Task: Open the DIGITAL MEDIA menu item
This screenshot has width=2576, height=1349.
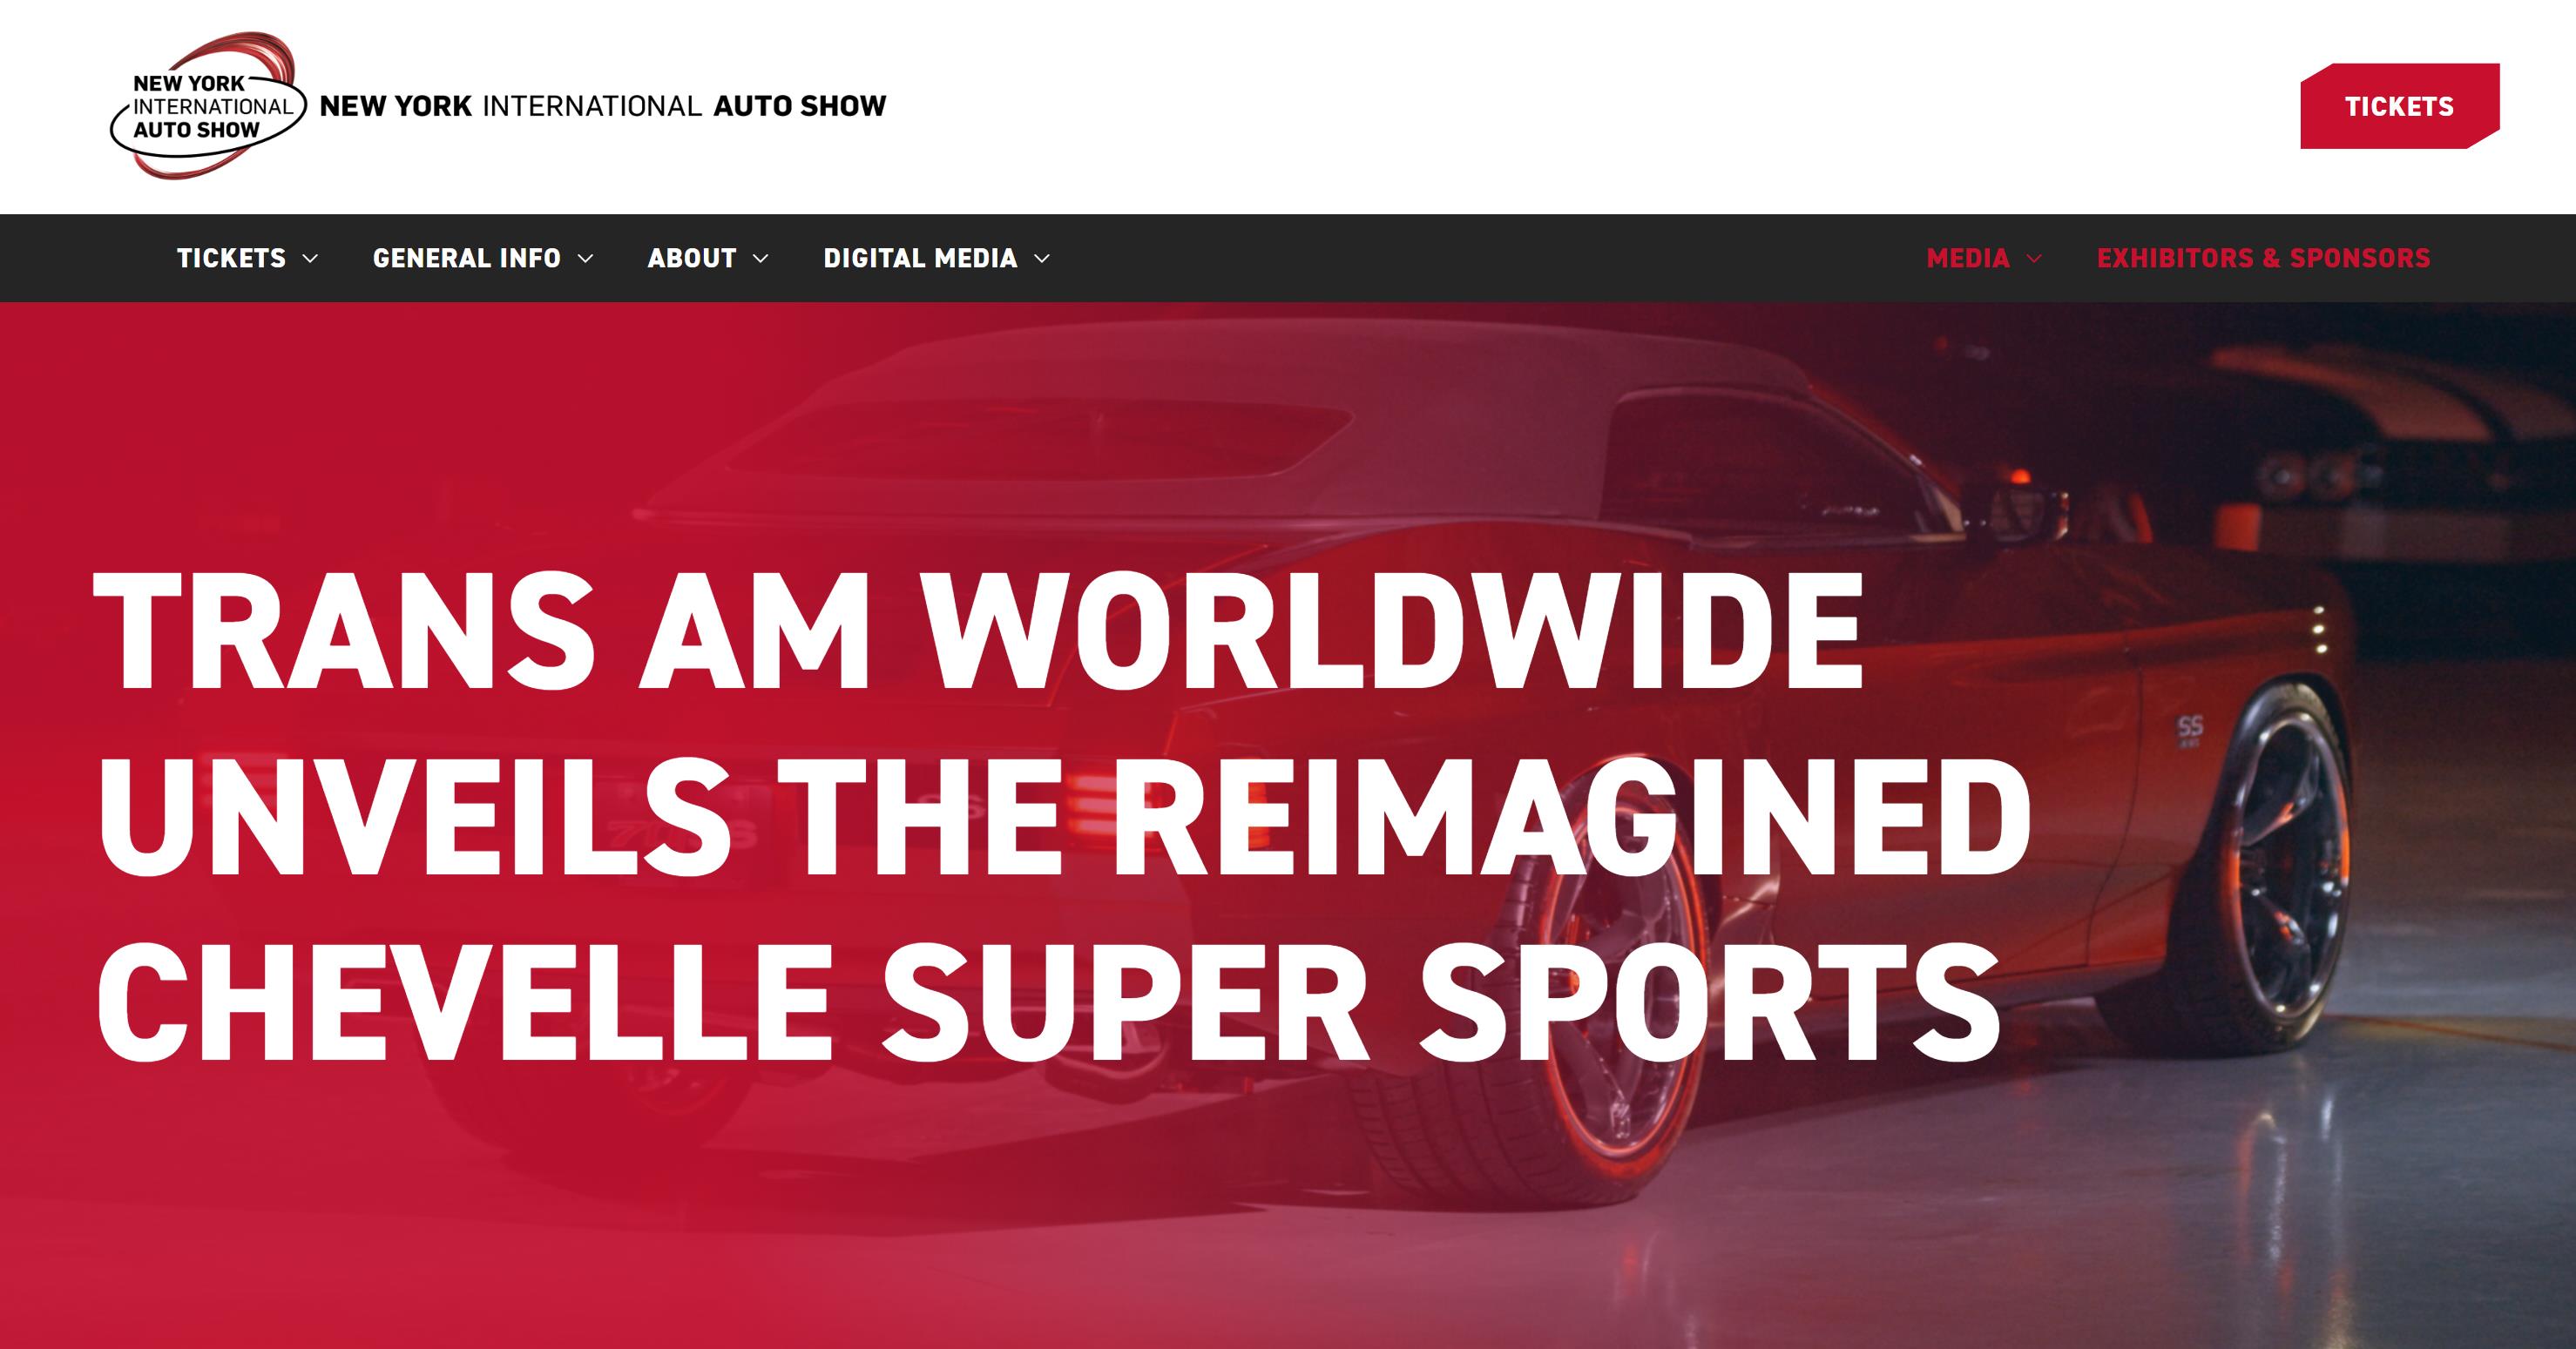Action: (920, 258)
